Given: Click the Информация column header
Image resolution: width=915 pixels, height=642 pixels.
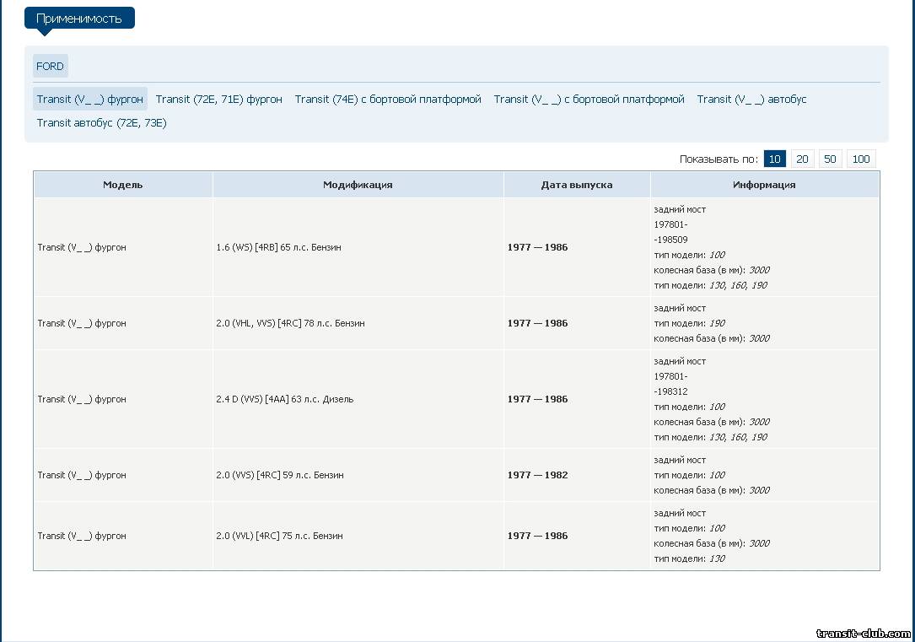Looking at the screenshot, I should click(x=764, y=185).
